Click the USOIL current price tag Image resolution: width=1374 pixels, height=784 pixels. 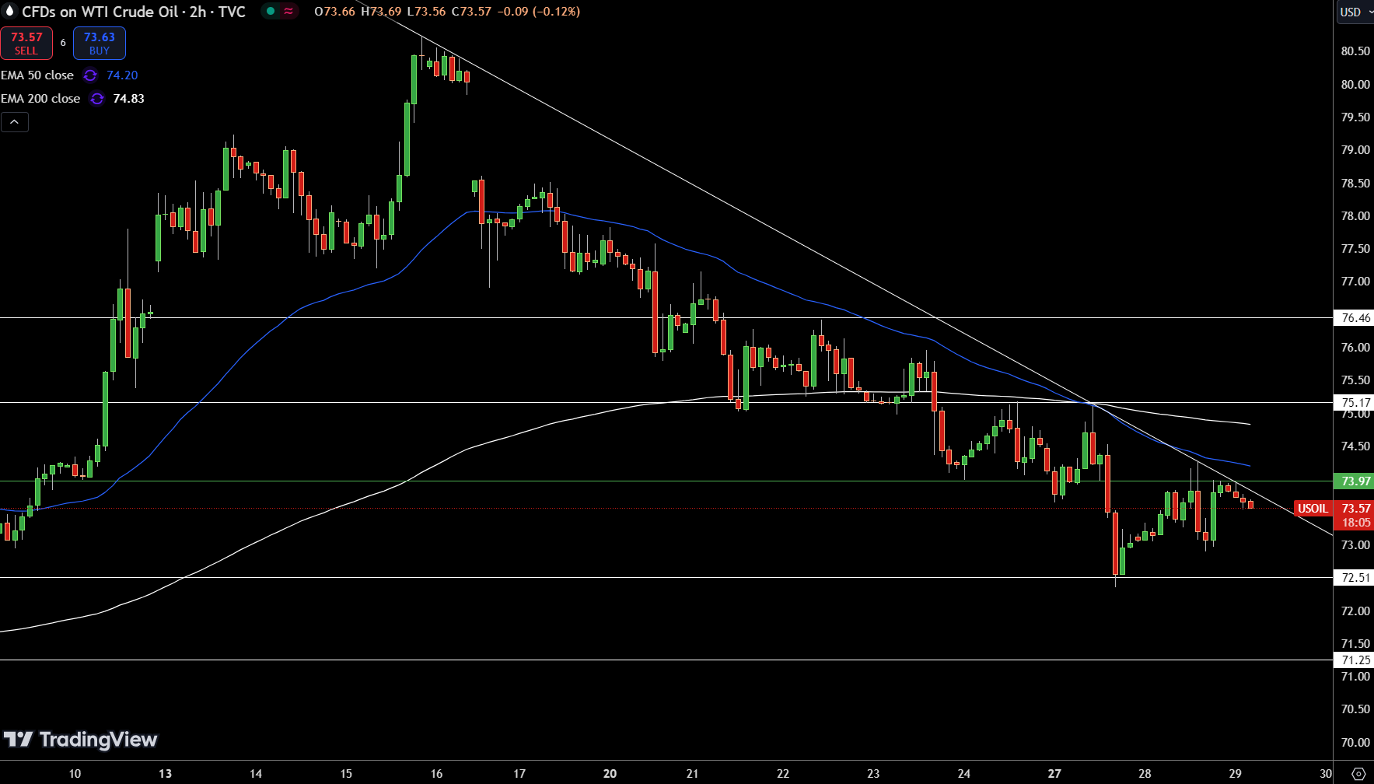(x=1313, y=509)
